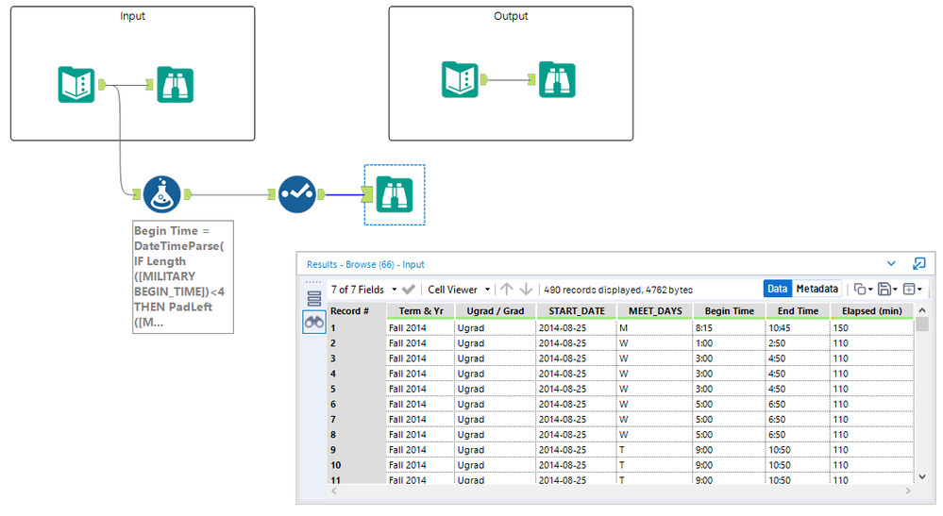Select the Browse tool in Output container

click(x=557, y=79)
